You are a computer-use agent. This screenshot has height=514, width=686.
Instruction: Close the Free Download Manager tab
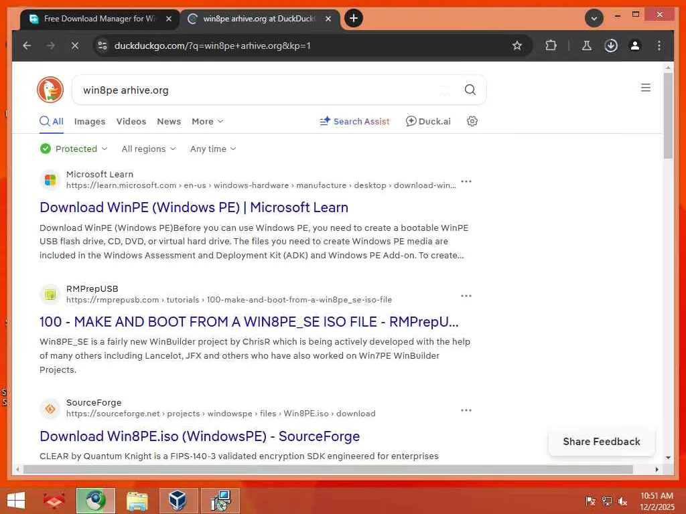[169, 19]
